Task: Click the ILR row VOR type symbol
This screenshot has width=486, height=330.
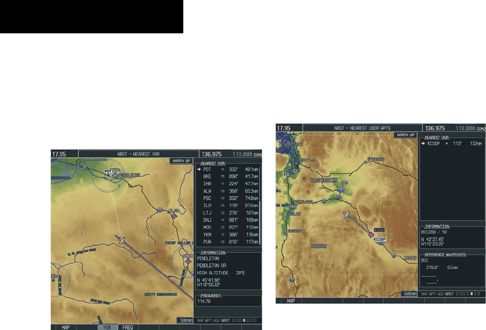Action: pos(223,205)
